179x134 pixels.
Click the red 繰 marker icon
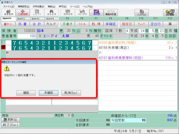tap(3, 47)
